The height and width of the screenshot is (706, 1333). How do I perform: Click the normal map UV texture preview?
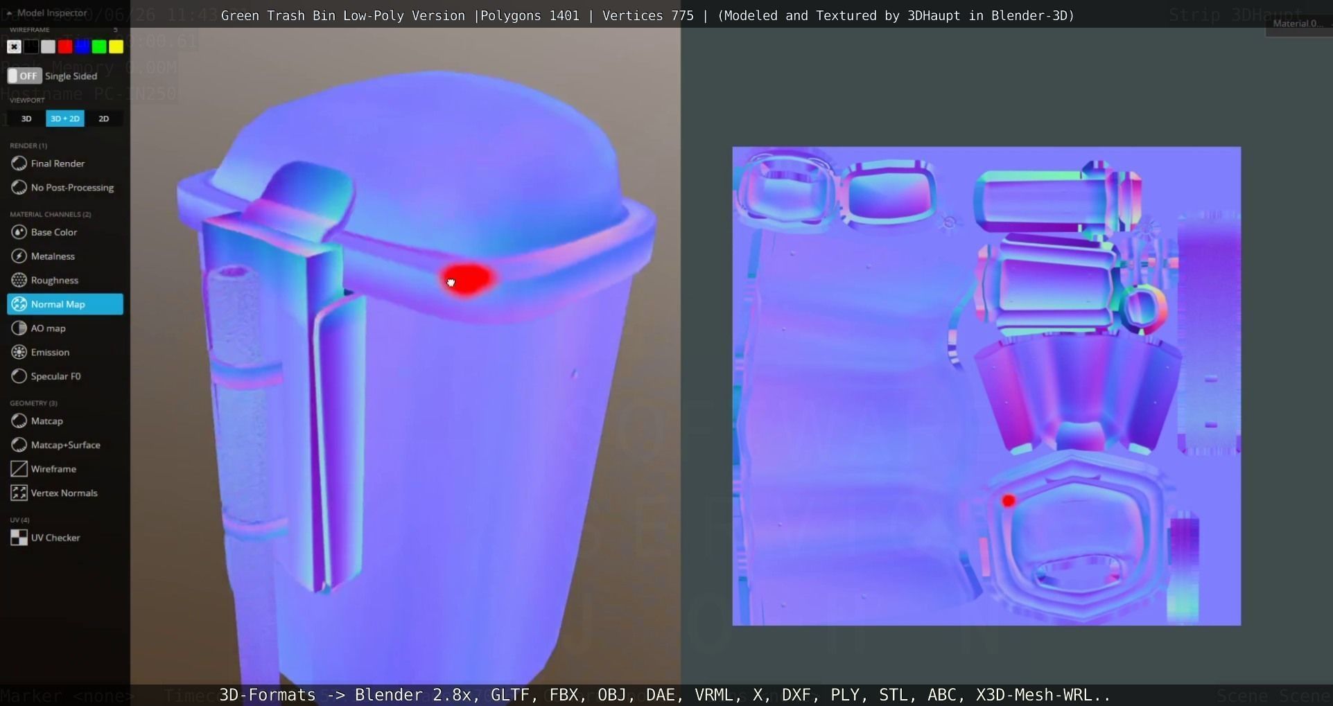pos(986,386)
